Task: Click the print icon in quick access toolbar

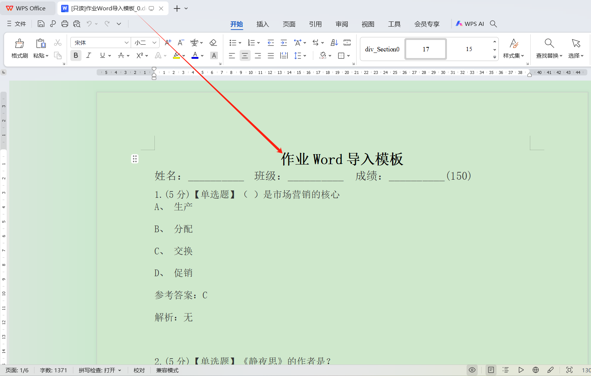Action: click(65, 24)
